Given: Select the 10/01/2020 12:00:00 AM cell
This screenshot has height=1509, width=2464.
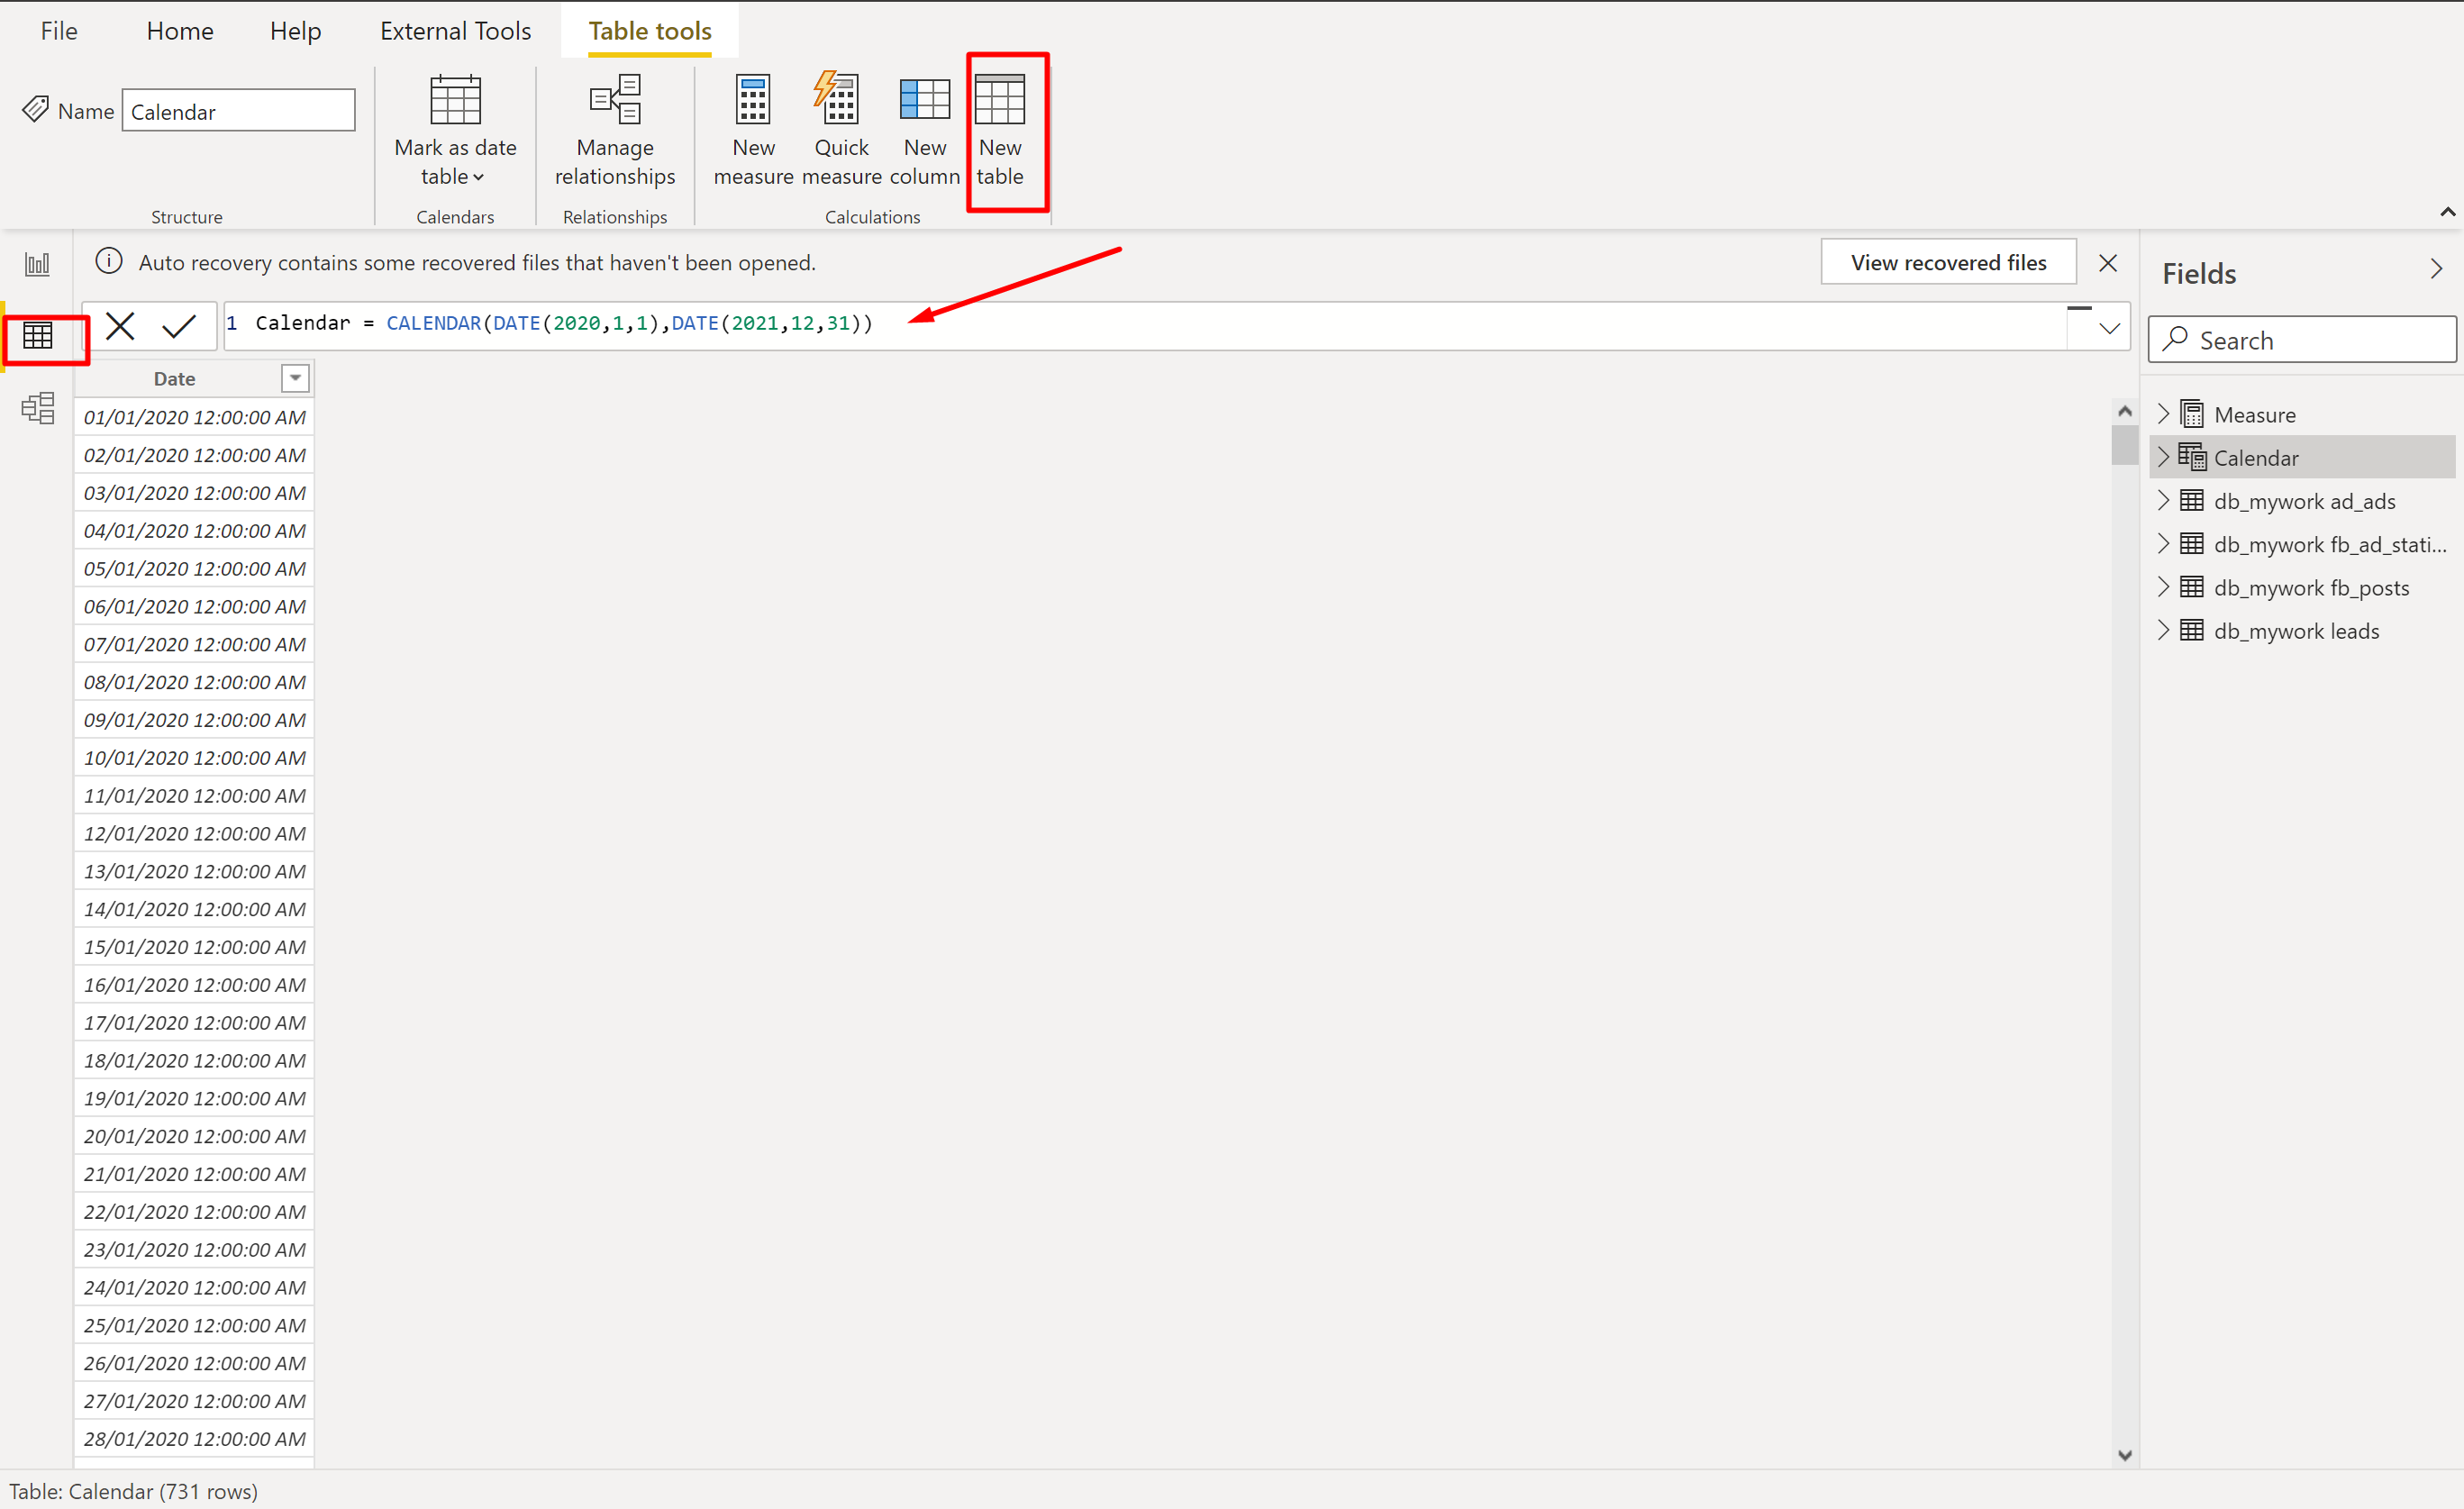Looking at the screenshot, I should (195, 758).
